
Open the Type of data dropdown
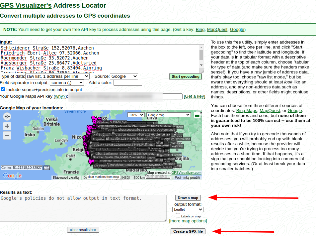(x=57, y=76)
